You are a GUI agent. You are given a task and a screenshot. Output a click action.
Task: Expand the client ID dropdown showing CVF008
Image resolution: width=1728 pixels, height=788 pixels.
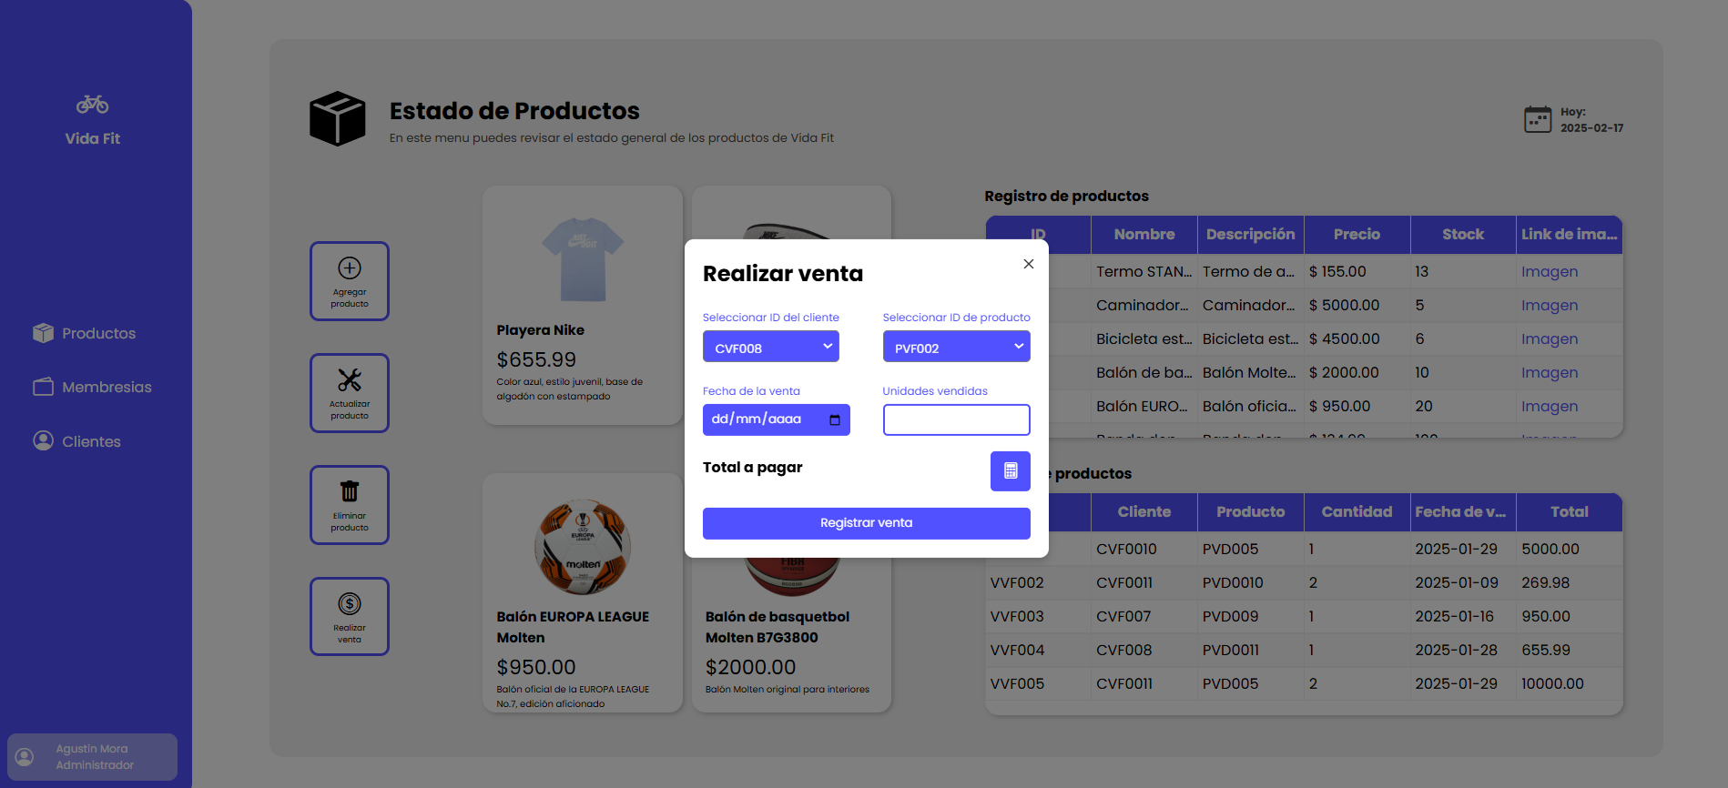[771, 347]
